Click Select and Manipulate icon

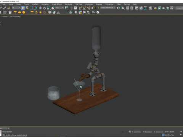[71, 8]
